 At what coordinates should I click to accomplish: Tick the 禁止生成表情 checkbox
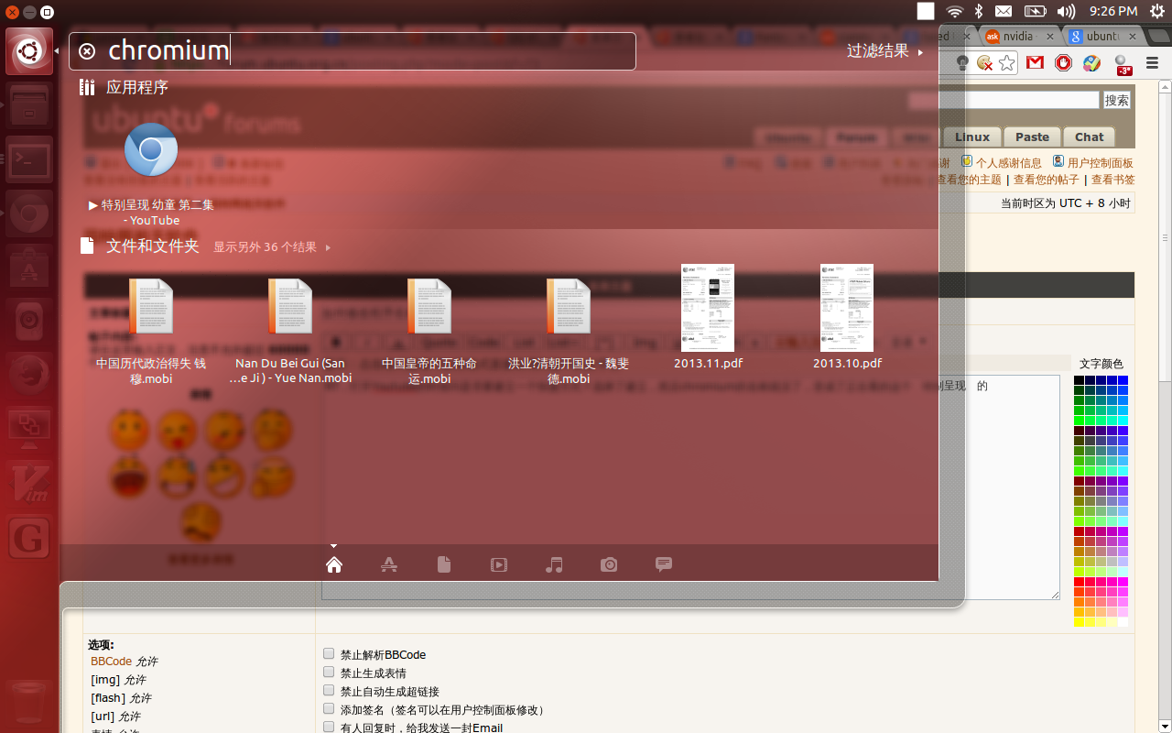[329, 672]
